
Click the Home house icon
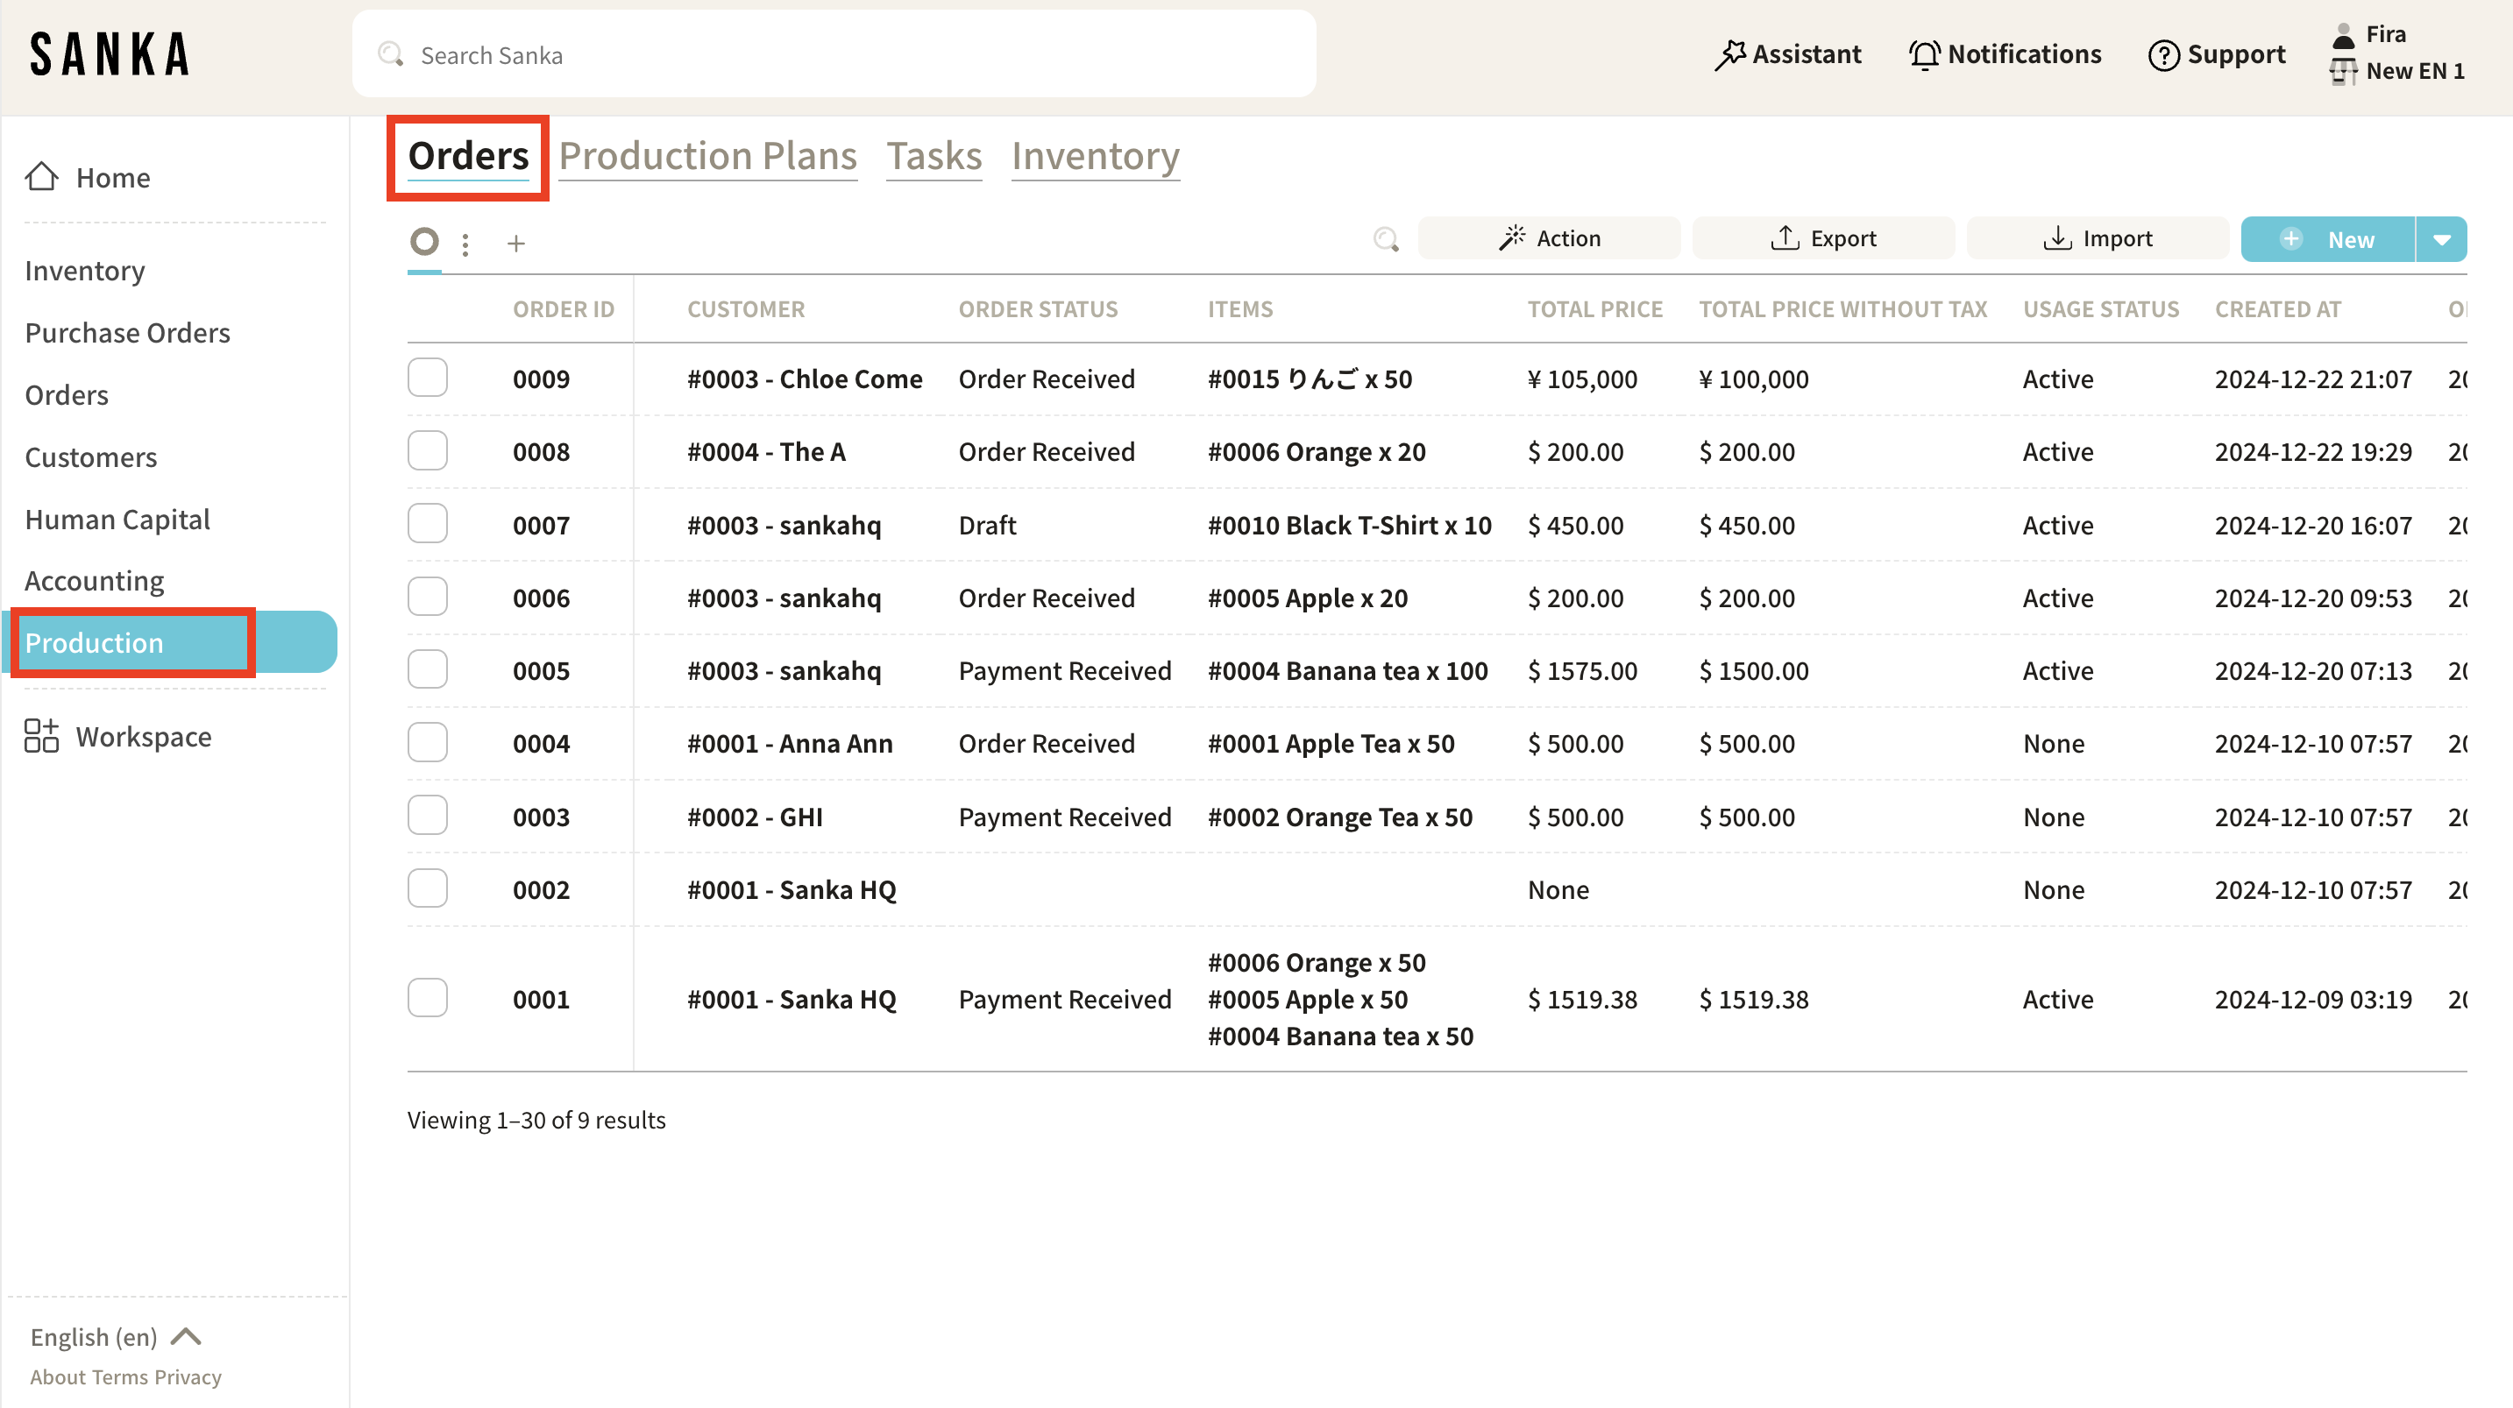pos(42,176)
